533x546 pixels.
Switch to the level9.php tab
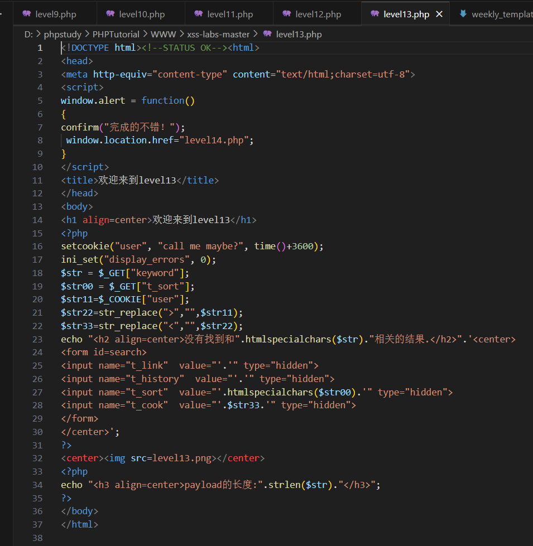55,15
